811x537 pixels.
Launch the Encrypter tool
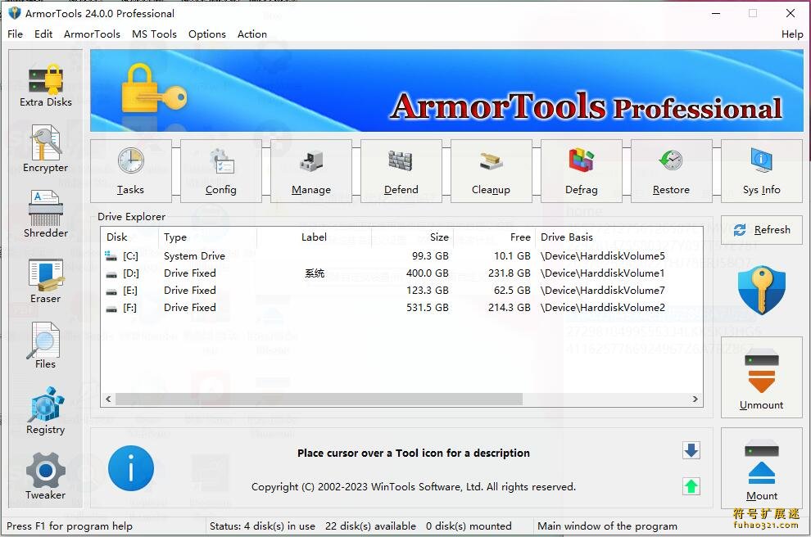pos(46,149)
